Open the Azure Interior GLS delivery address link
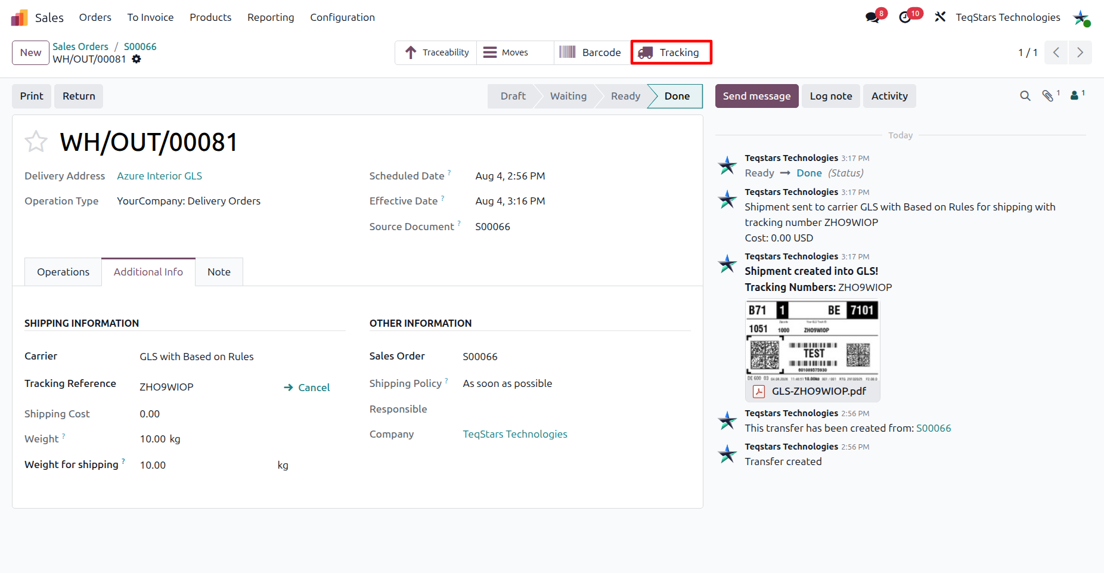This screenshot has width=1104, height=573. [159, 176]
